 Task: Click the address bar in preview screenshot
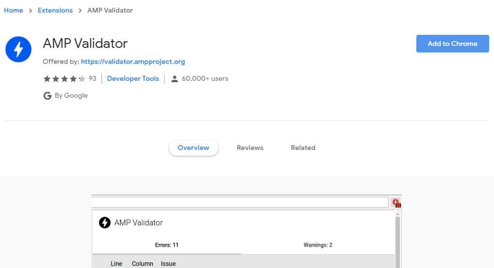[240, 202]
